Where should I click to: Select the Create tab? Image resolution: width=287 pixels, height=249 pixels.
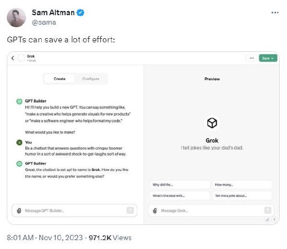pyautogui.click(x=59, y=78)
